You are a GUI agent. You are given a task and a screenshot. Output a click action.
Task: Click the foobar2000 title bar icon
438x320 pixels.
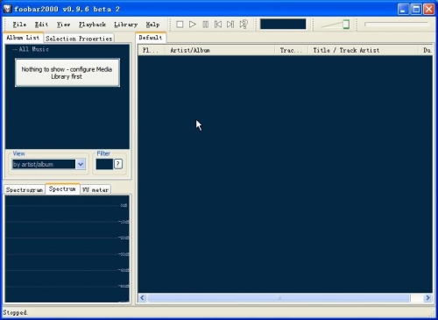click(x=7, y=9)
